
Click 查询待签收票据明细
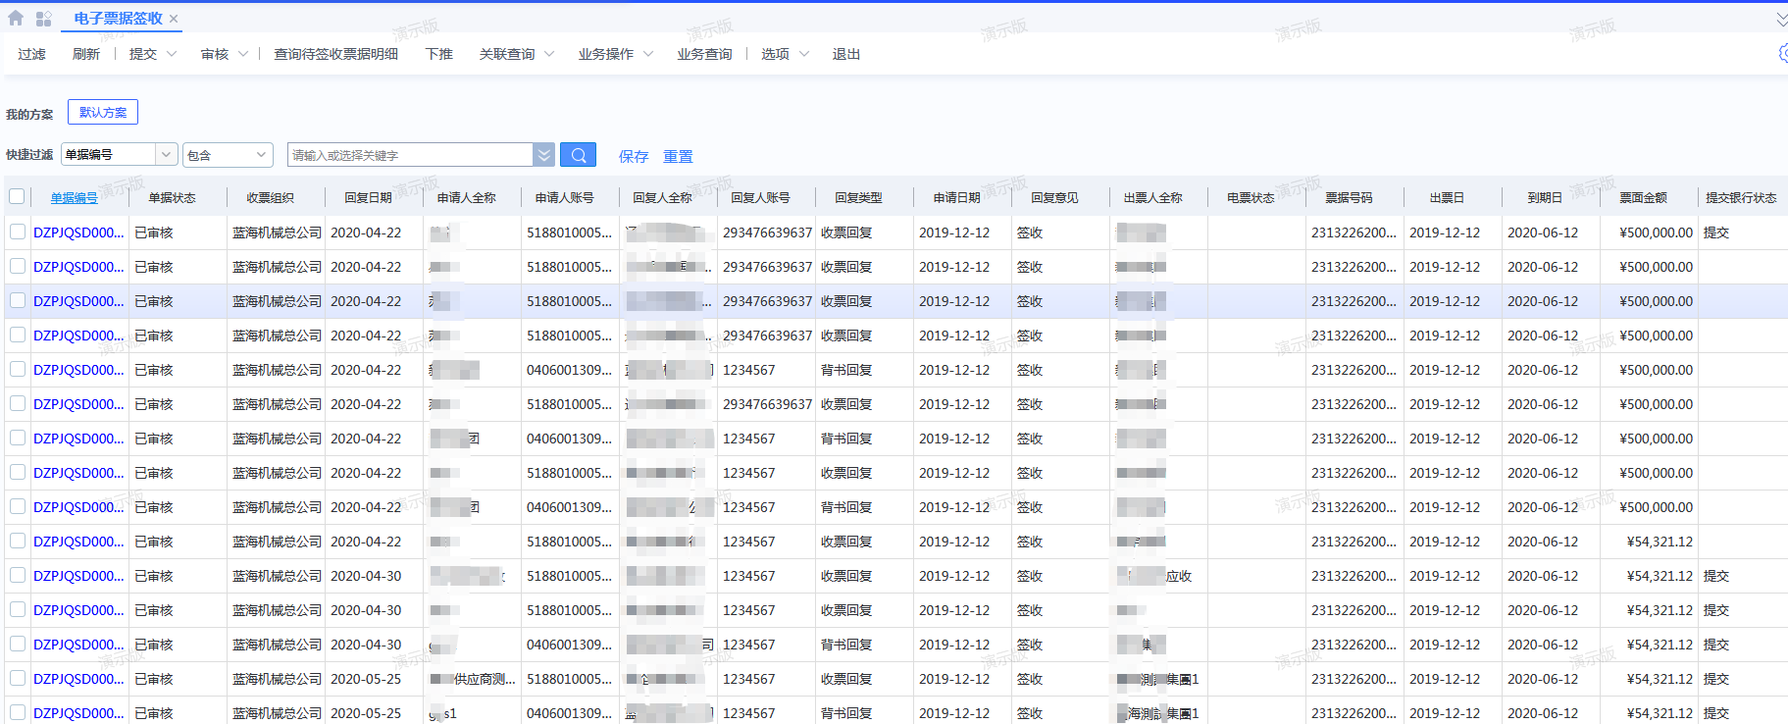coord(335,54)
